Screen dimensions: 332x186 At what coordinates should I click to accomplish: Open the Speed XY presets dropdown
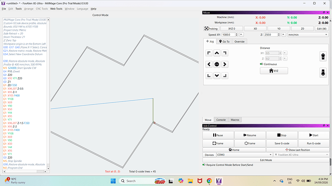click(x=241, y=35)
